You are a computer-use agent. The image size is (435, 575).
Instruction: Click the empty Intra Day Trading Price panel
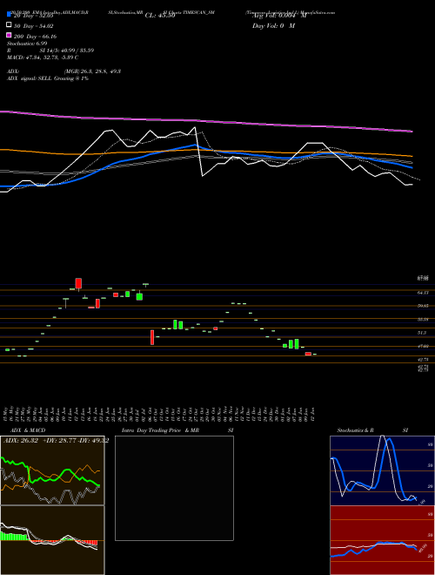174,488
